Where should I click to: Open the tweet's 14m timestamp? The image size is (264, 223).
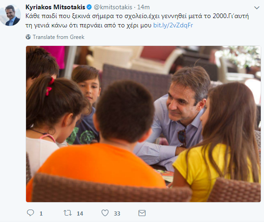click(143, 7)
